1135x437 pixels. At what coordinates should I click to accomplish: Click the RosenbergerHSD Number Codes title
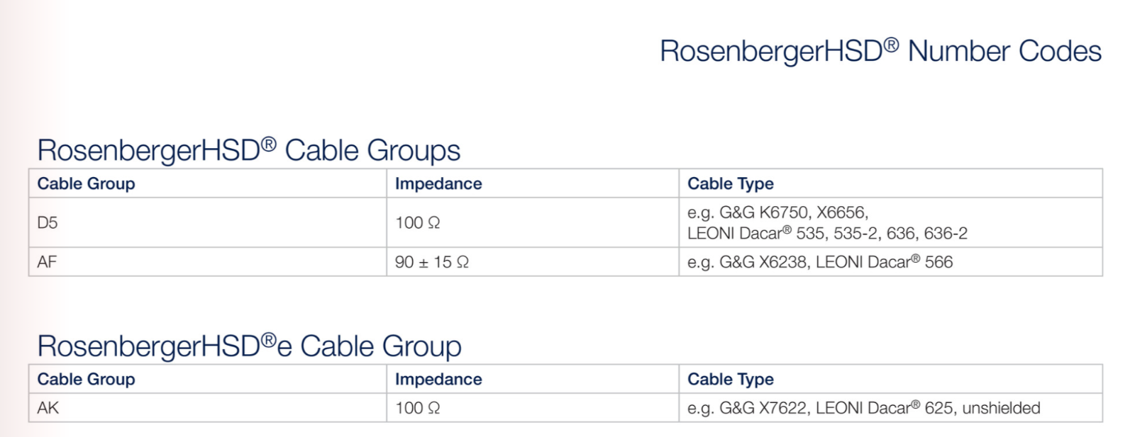[x=880, y=52]
